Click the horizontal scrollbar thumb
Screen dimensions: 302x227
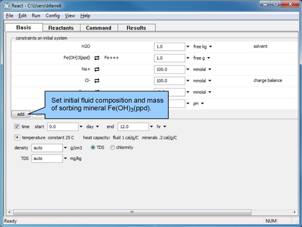(132, 212)
